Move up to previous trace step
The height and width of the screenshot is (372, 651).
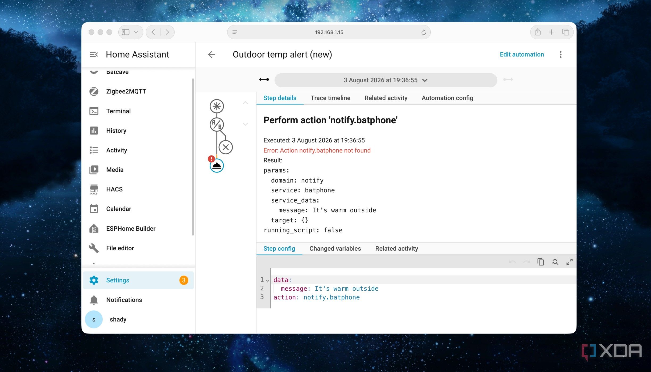[245, 103]
